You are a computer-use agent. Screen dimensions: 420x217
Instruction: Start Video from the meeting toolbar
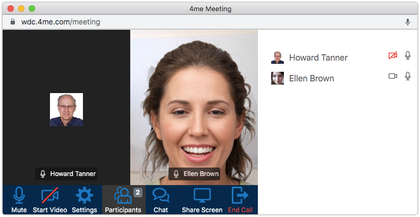click(x=50, y=200)
